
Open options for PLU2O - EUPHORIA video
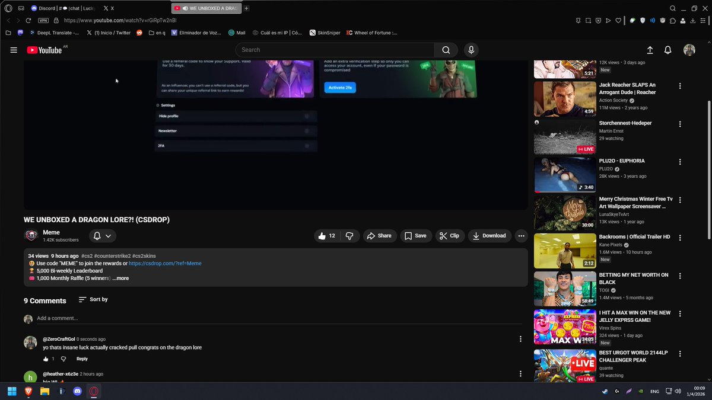click(680, 162)
